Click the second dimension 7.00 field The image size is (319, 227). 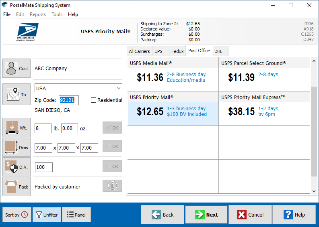66,148
